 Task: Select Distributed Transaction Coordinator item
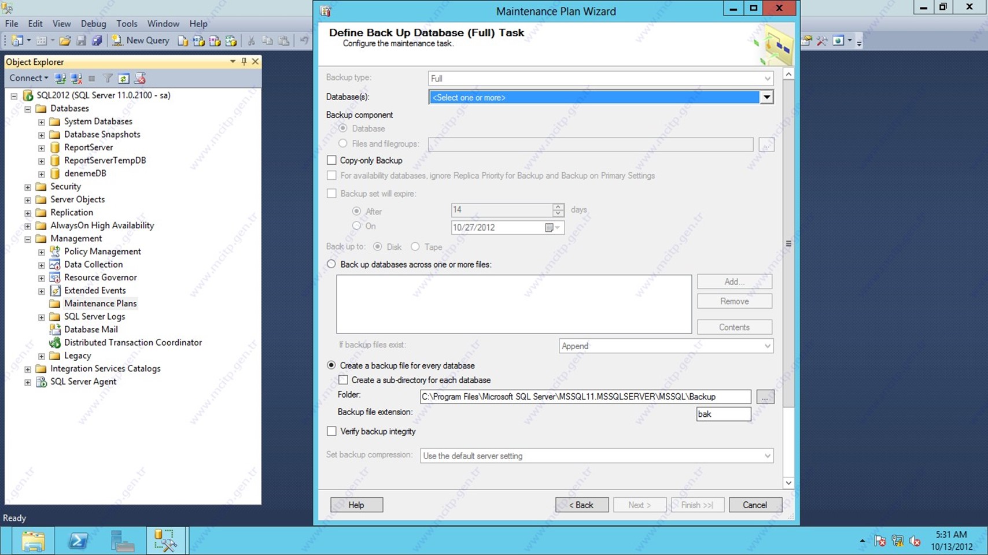(132, 342)
